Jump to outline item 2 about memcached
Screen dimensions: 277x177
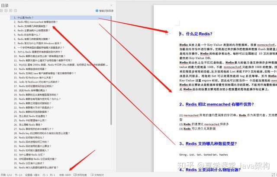[x=35, y=22]
